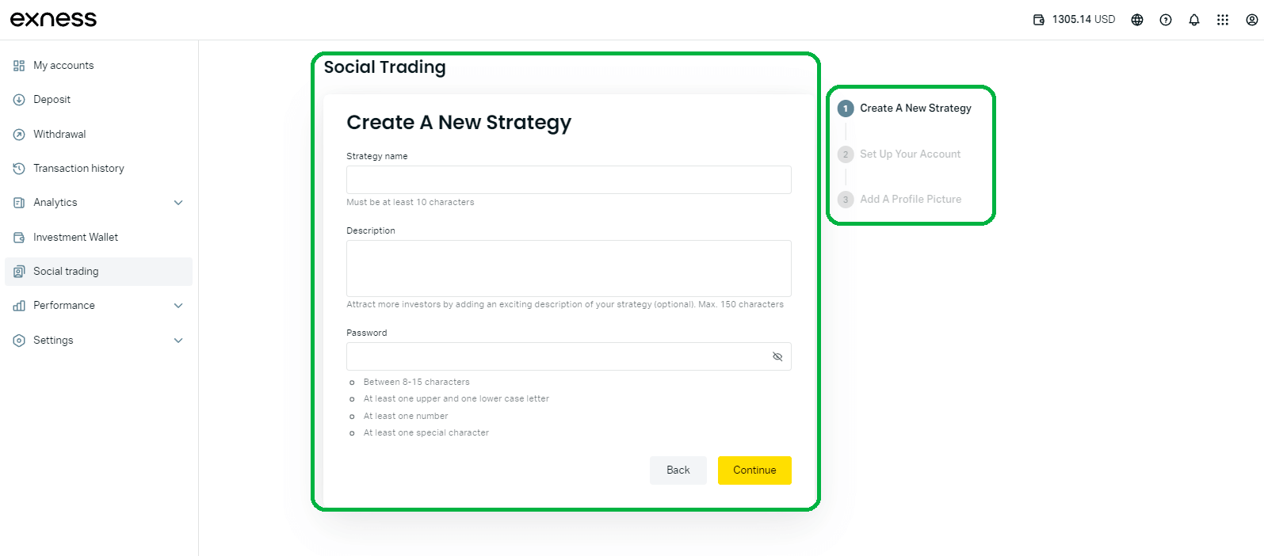Click the Back button
Screen dimensions: 1264x556
pyautogui.click(x=678, y=470)
